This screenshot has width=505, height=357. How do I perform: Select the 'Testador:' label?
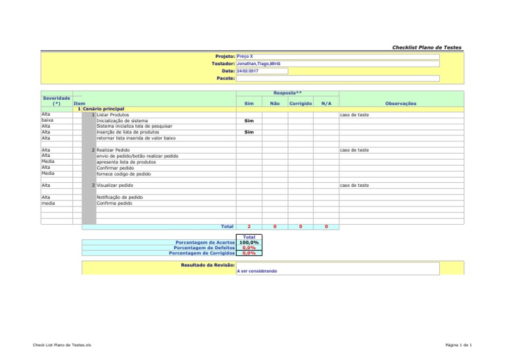[223, 64]
